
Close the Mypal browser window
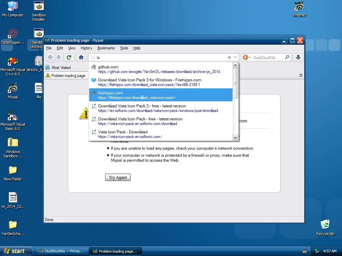300,40
